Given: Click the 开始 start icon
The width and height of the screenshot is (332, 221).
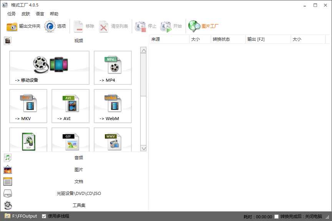Looking at the screenshot, I should pos(166,26).
